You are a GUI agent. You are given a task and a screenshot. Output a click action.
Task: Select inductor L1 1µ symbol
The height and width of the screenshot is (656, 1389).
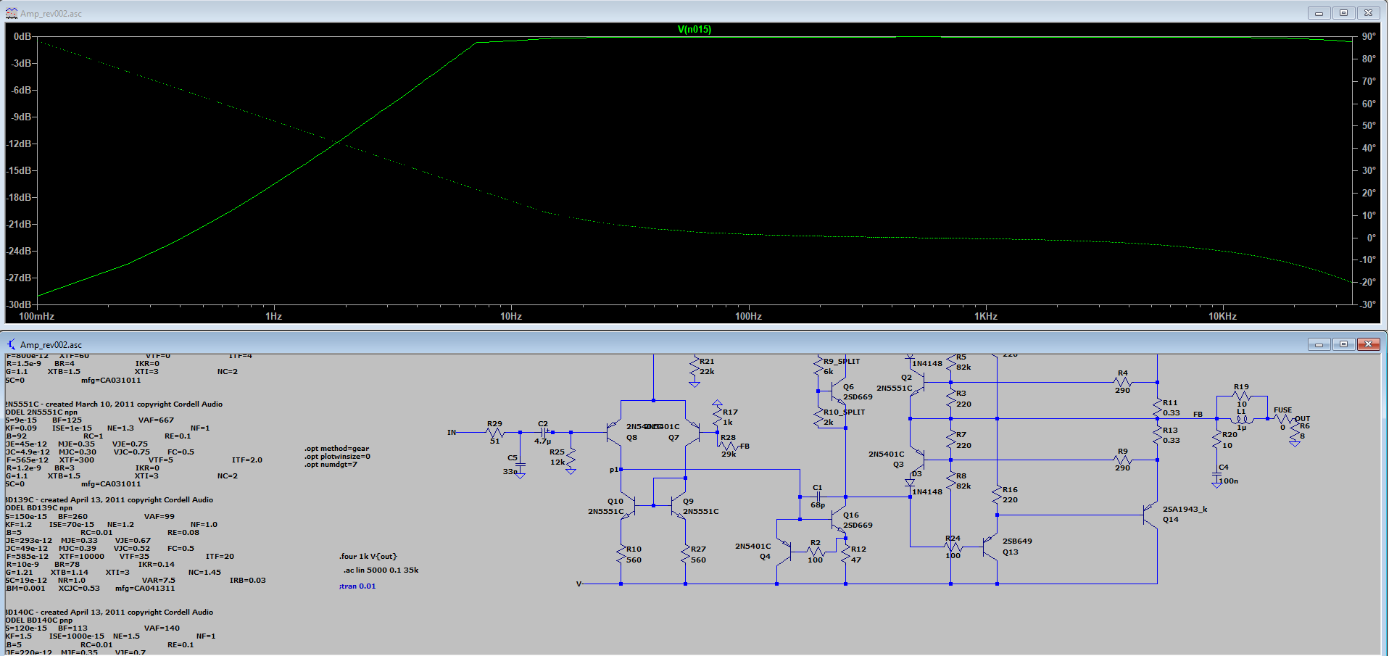(1241, 418)
